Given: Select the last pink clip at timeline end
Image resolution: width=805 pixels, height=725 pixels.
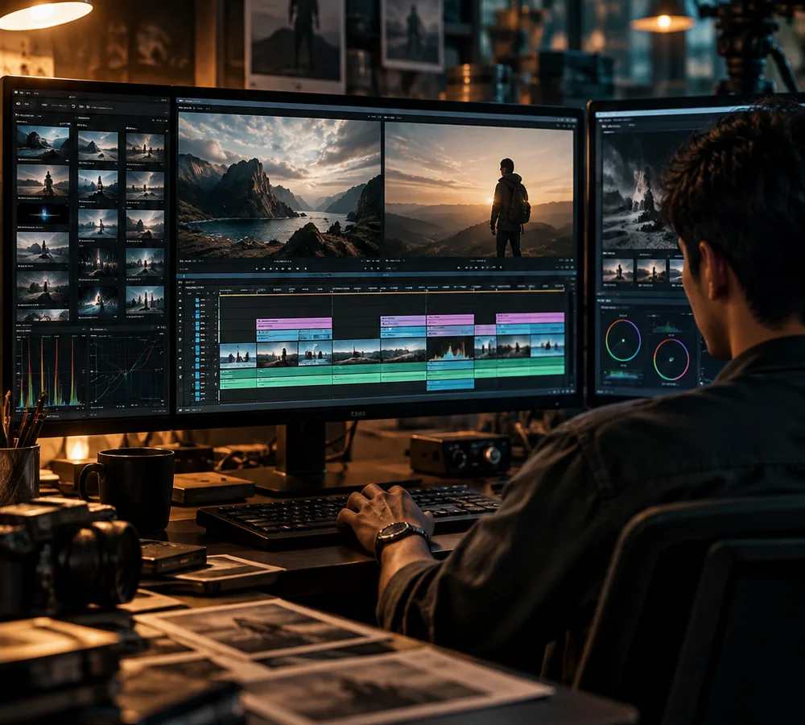Looking at the screenshot, I should tap(530, 318).
